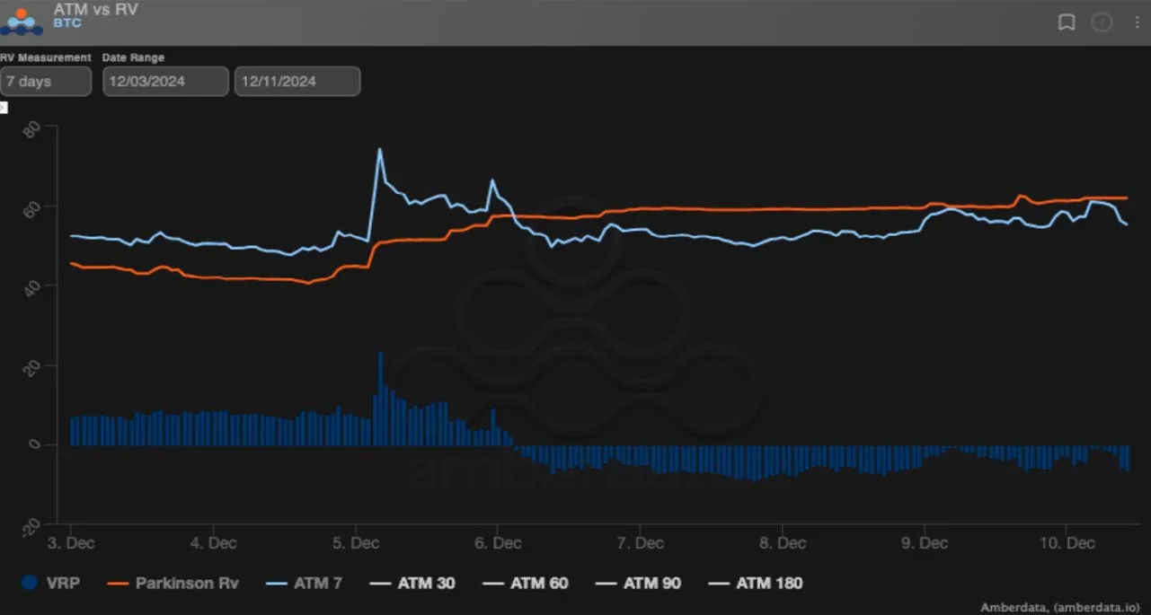Open the info icon in header
This screenshot has width=1151, height=615.
click(1102, 22)
